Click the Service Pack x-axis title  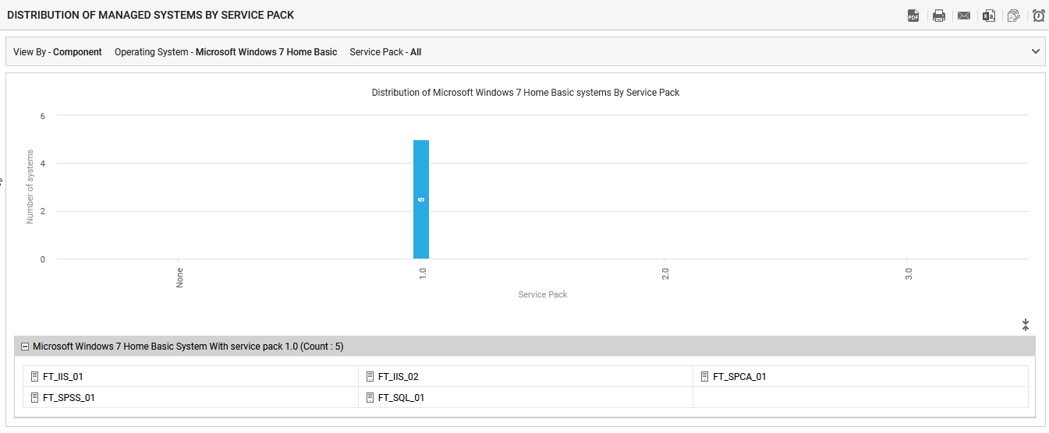543,295
